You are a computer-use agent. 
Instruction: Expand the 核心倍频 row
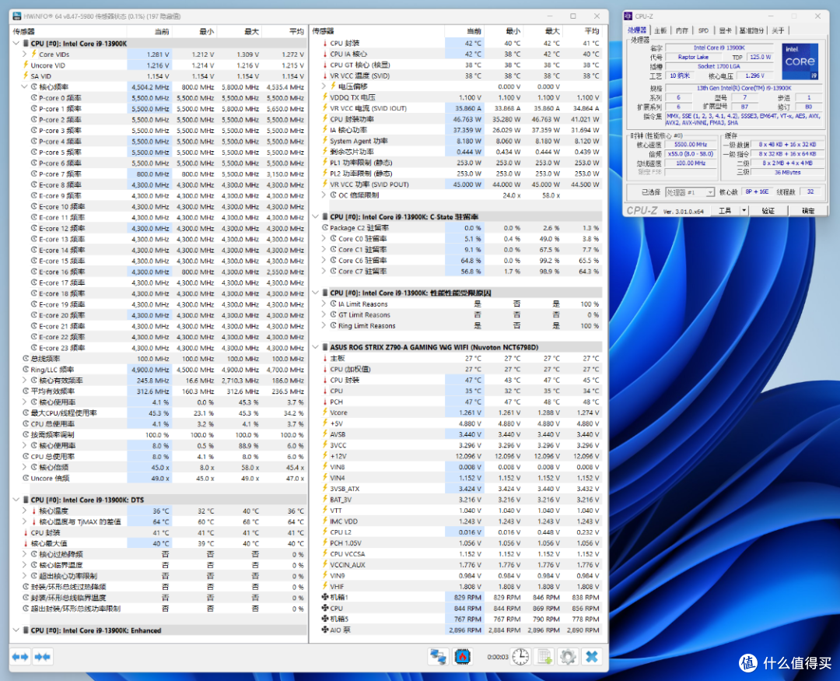click(x=25, y=467)
